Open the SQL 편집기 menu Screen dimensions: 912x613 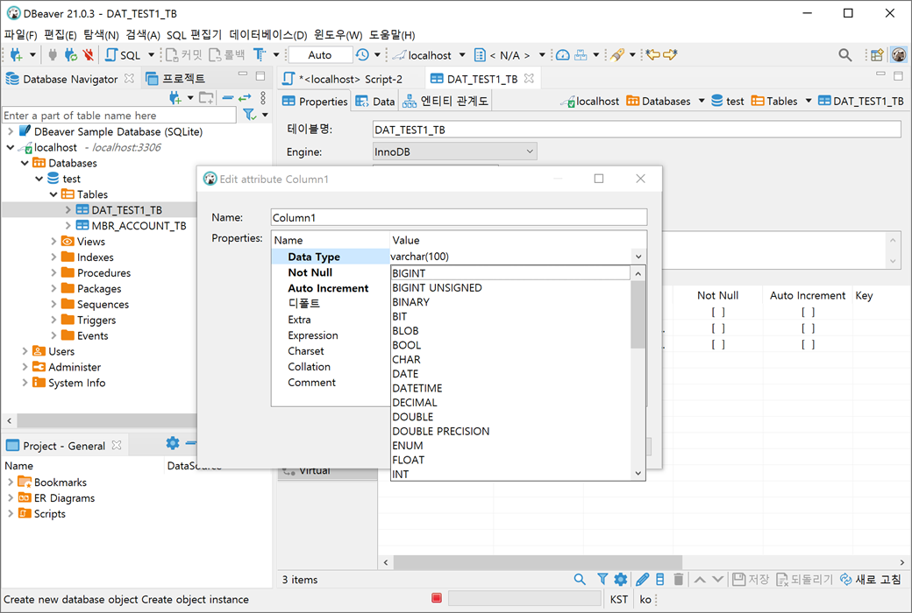(x=195, y=35)
